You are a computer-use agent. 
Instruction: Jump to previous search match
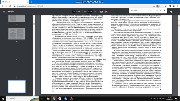click(x=157, y=11)
